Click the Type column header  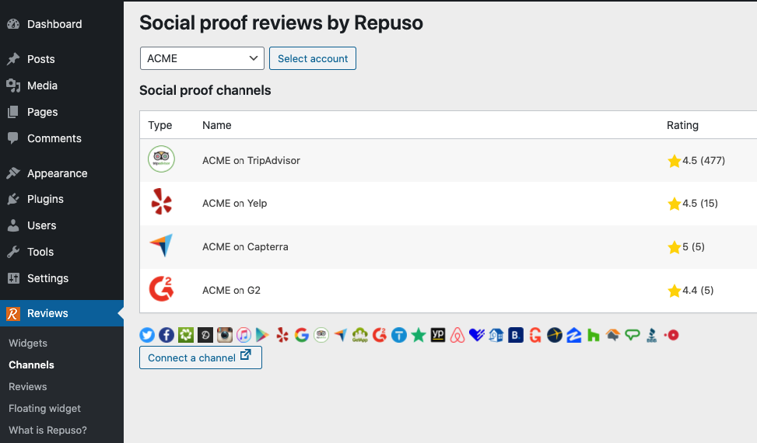(x=159, y=125)
